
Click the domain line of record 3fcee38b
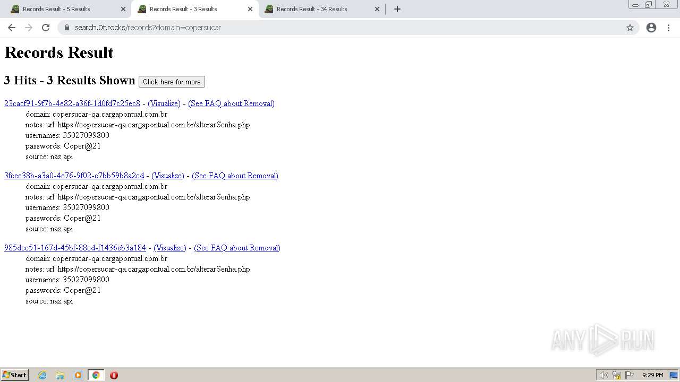pos(96,186)
